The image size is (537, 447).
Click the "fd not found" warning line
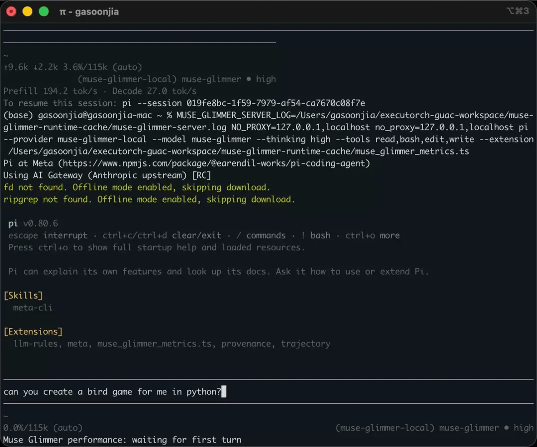click(x=137, y=187)
